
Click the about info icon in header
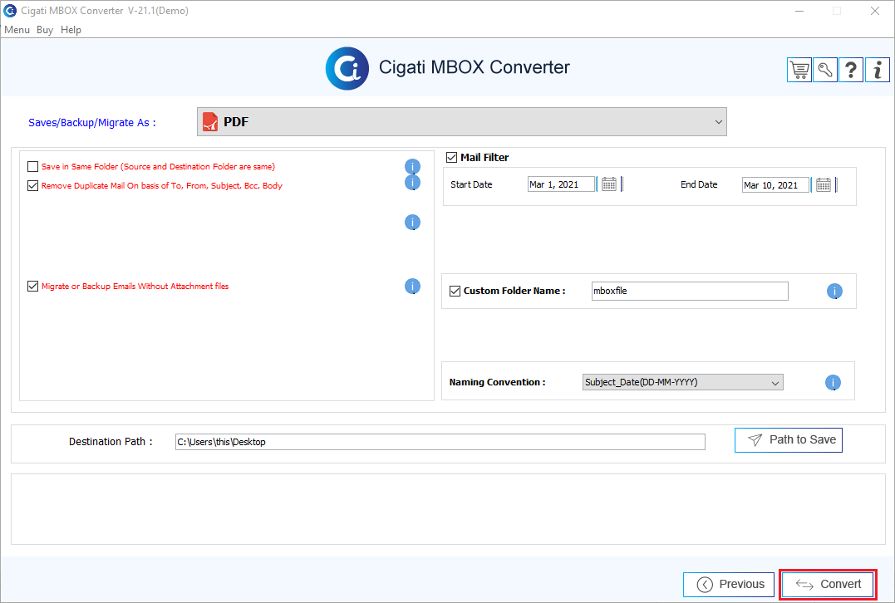pos(878,70)
